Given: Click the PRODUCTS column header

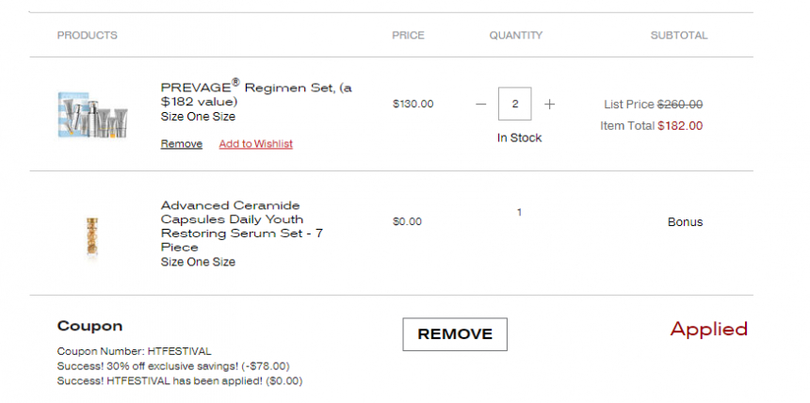Looking at the screenshot, I should click(88, 35).
